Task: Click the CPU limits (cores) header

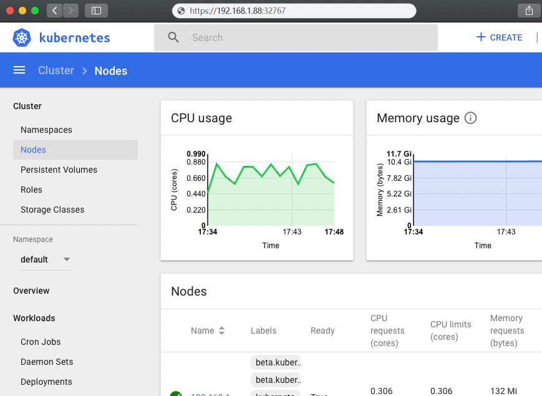Action: coord(451,331)
